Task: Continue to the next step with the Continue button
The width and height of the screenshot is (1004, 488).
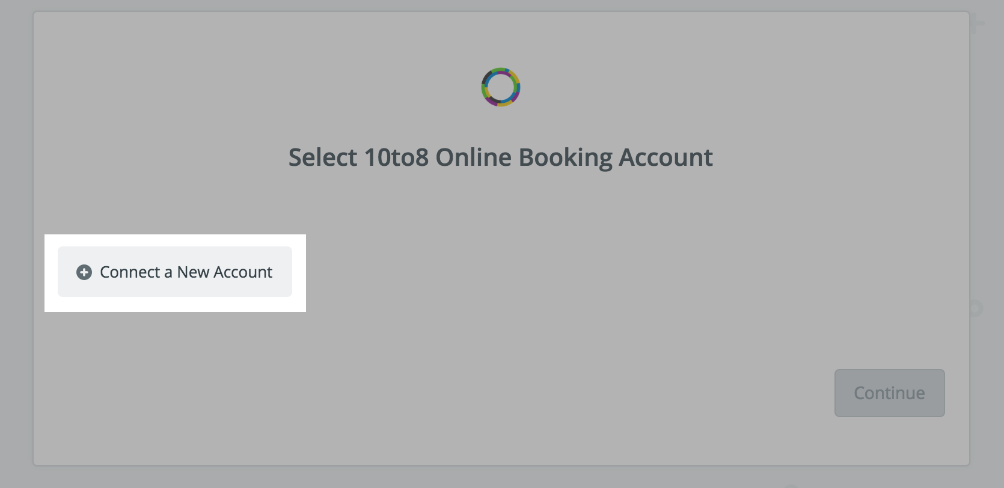Action: 889,393
